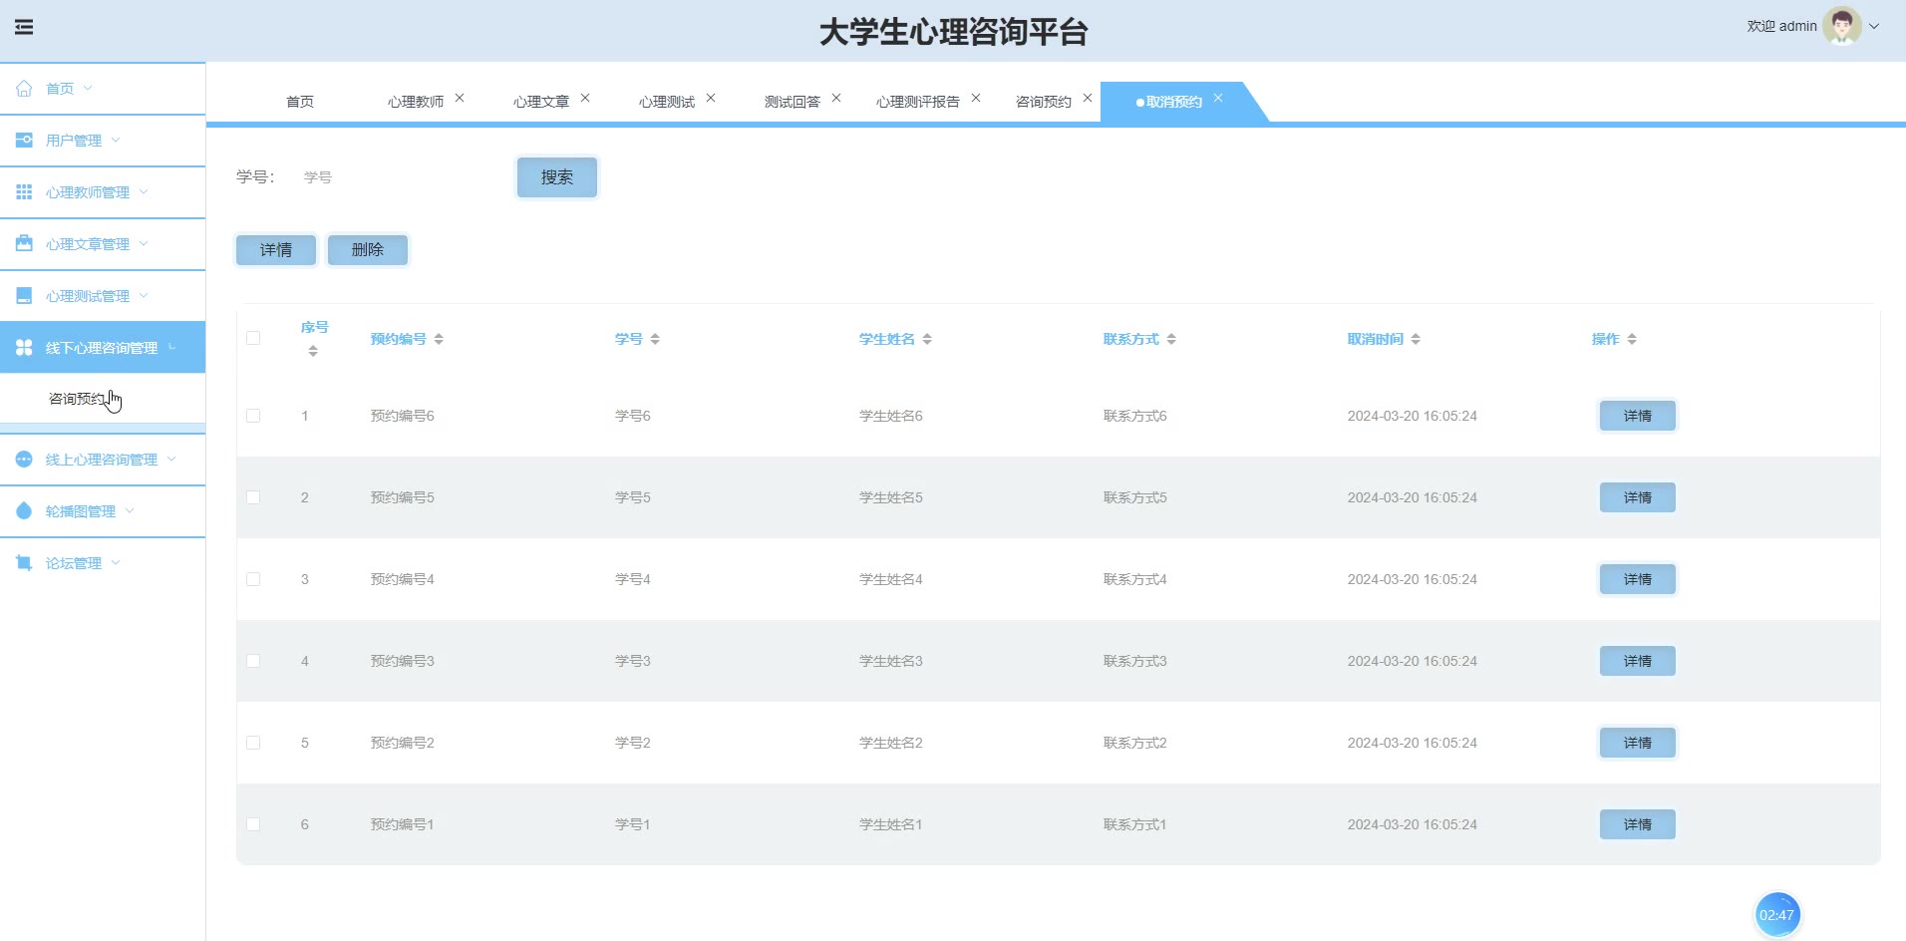The height and width of the screenshot is (941, 1906).
Task: Expand the 心理文章管理 menu
Action: pos(88,244)
